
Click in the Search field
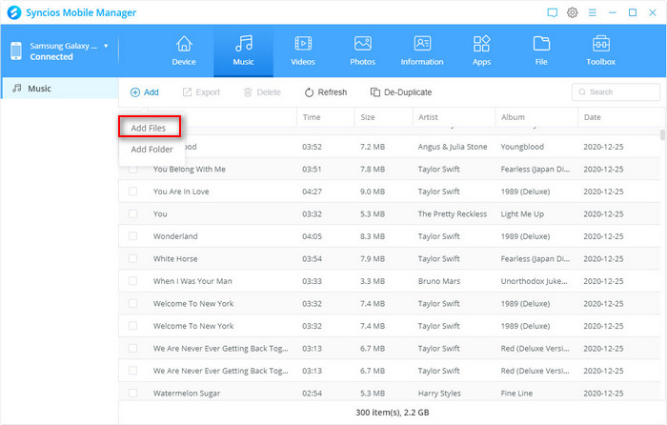[x=616, y=91]
